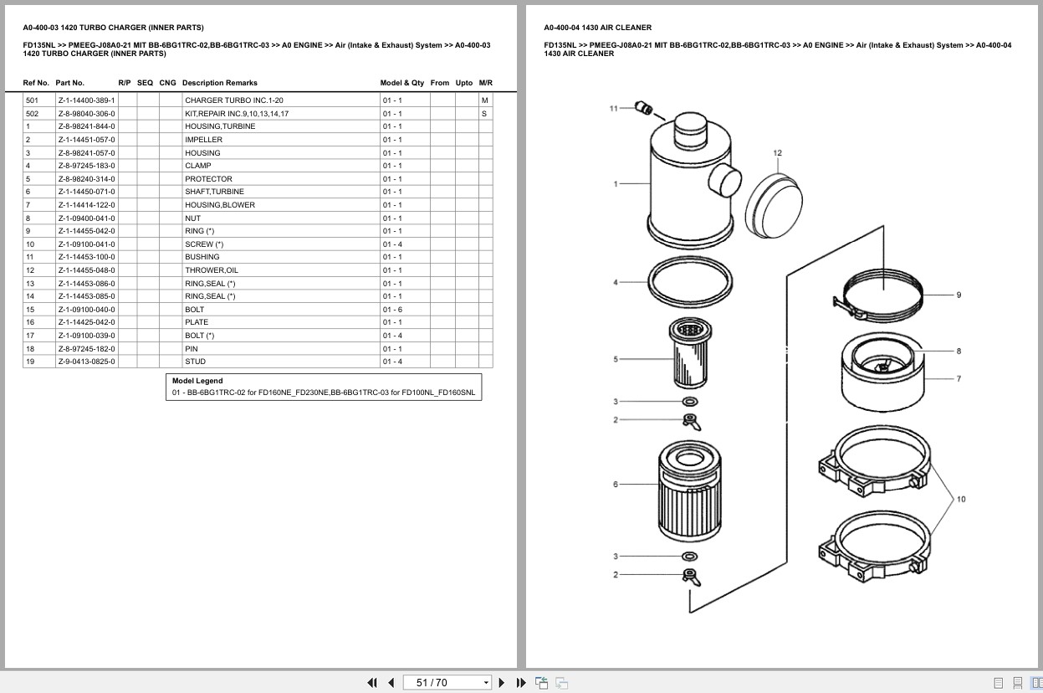Click the BUSHING description
This screenshot has height=693, width=1043.
[x=202, y=257]
